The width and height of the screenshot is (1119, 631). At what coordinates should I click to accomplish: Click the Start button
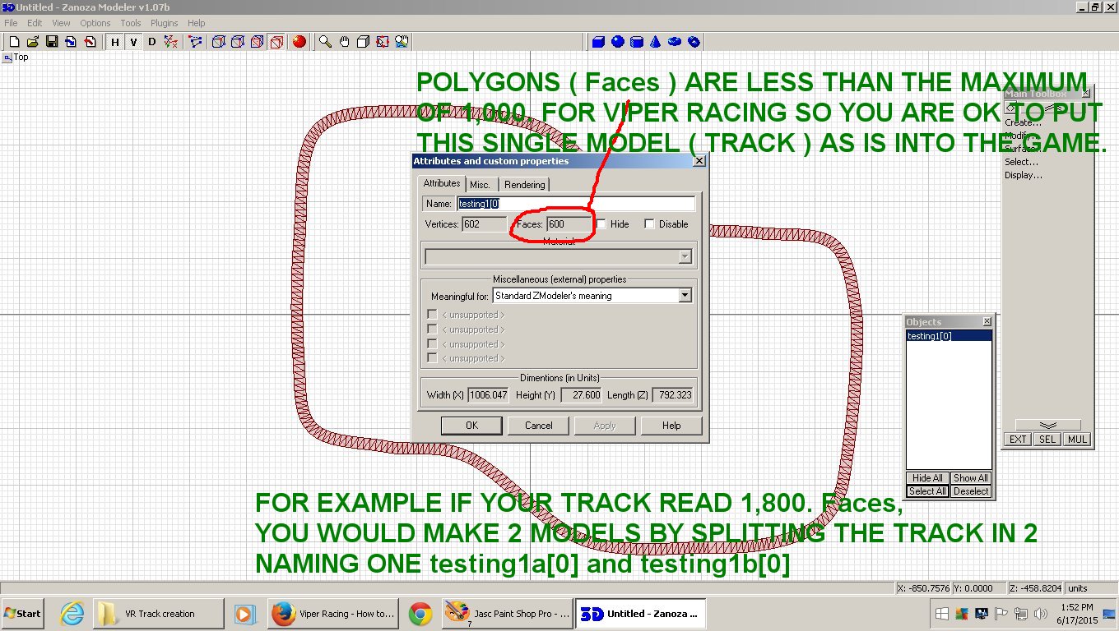click(23, 614)
